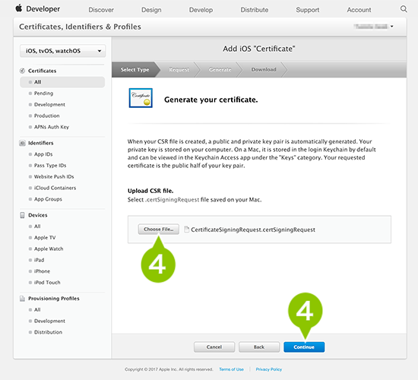Select iPod Touch devices
Viewport: 418px width, 380px height.
click(47, 283)
